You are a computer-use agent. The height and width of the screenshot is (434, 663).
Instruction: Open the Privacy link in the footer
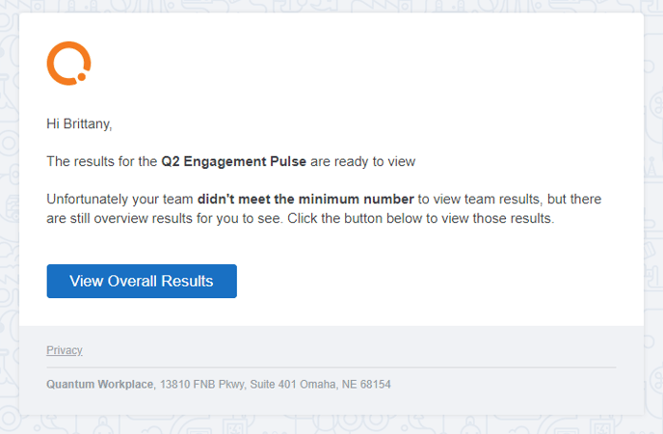point(65,350)
